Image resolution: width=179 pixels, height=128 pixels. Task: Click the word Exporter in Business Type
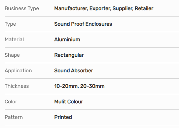coord(100,8)
